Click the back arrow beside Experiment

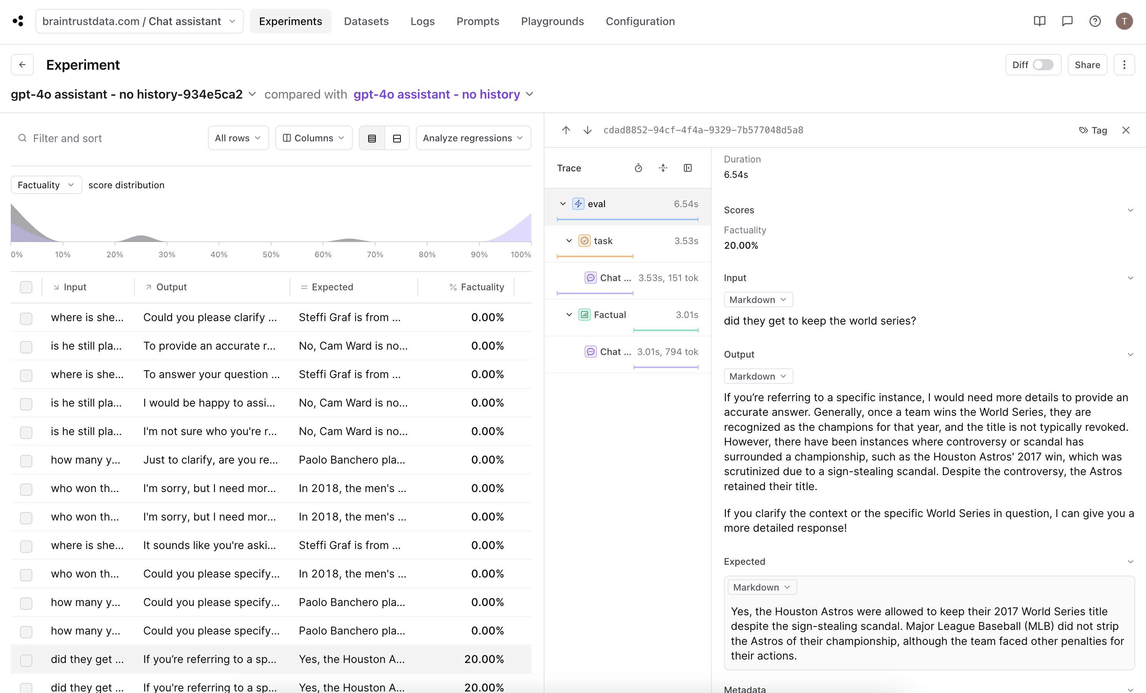22,65
